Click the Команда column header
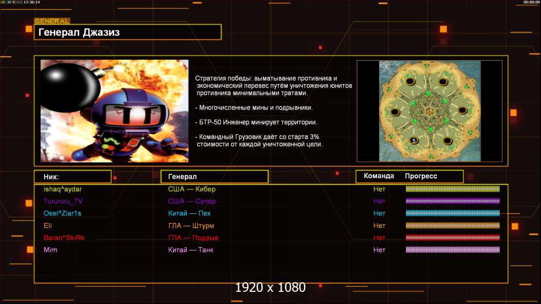 (x=379, y=176)
